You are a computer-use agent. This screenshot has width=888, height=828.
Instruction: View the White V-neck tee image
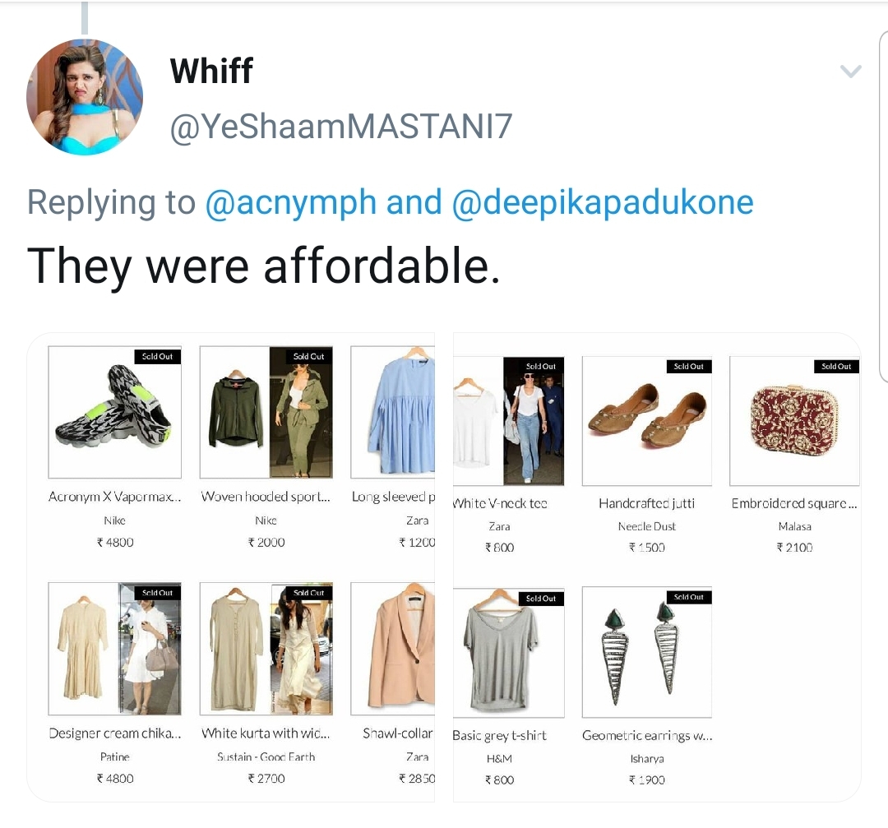(509, 421)
